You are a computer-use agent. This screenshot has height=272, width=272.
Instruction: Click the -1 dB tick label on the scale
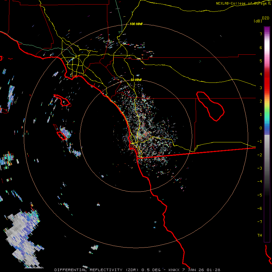coord(260,141)
